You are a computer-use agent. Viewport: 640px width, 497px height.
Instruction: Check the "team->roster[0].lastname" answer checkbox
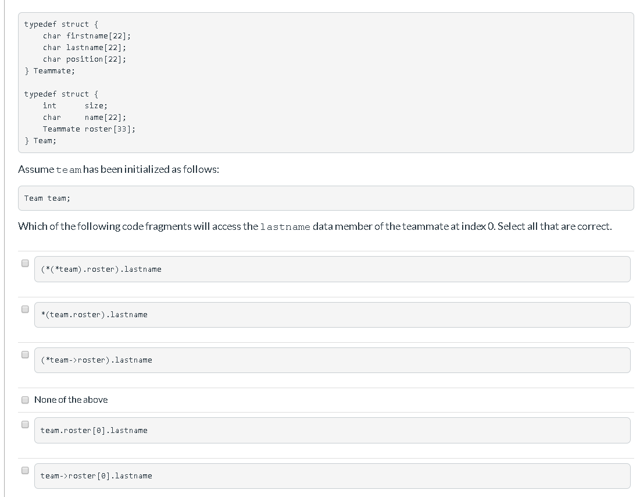click(x=24, y=470)
